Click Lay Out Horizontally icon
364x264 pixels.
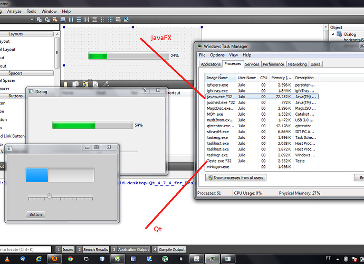[x=71, y=20]
